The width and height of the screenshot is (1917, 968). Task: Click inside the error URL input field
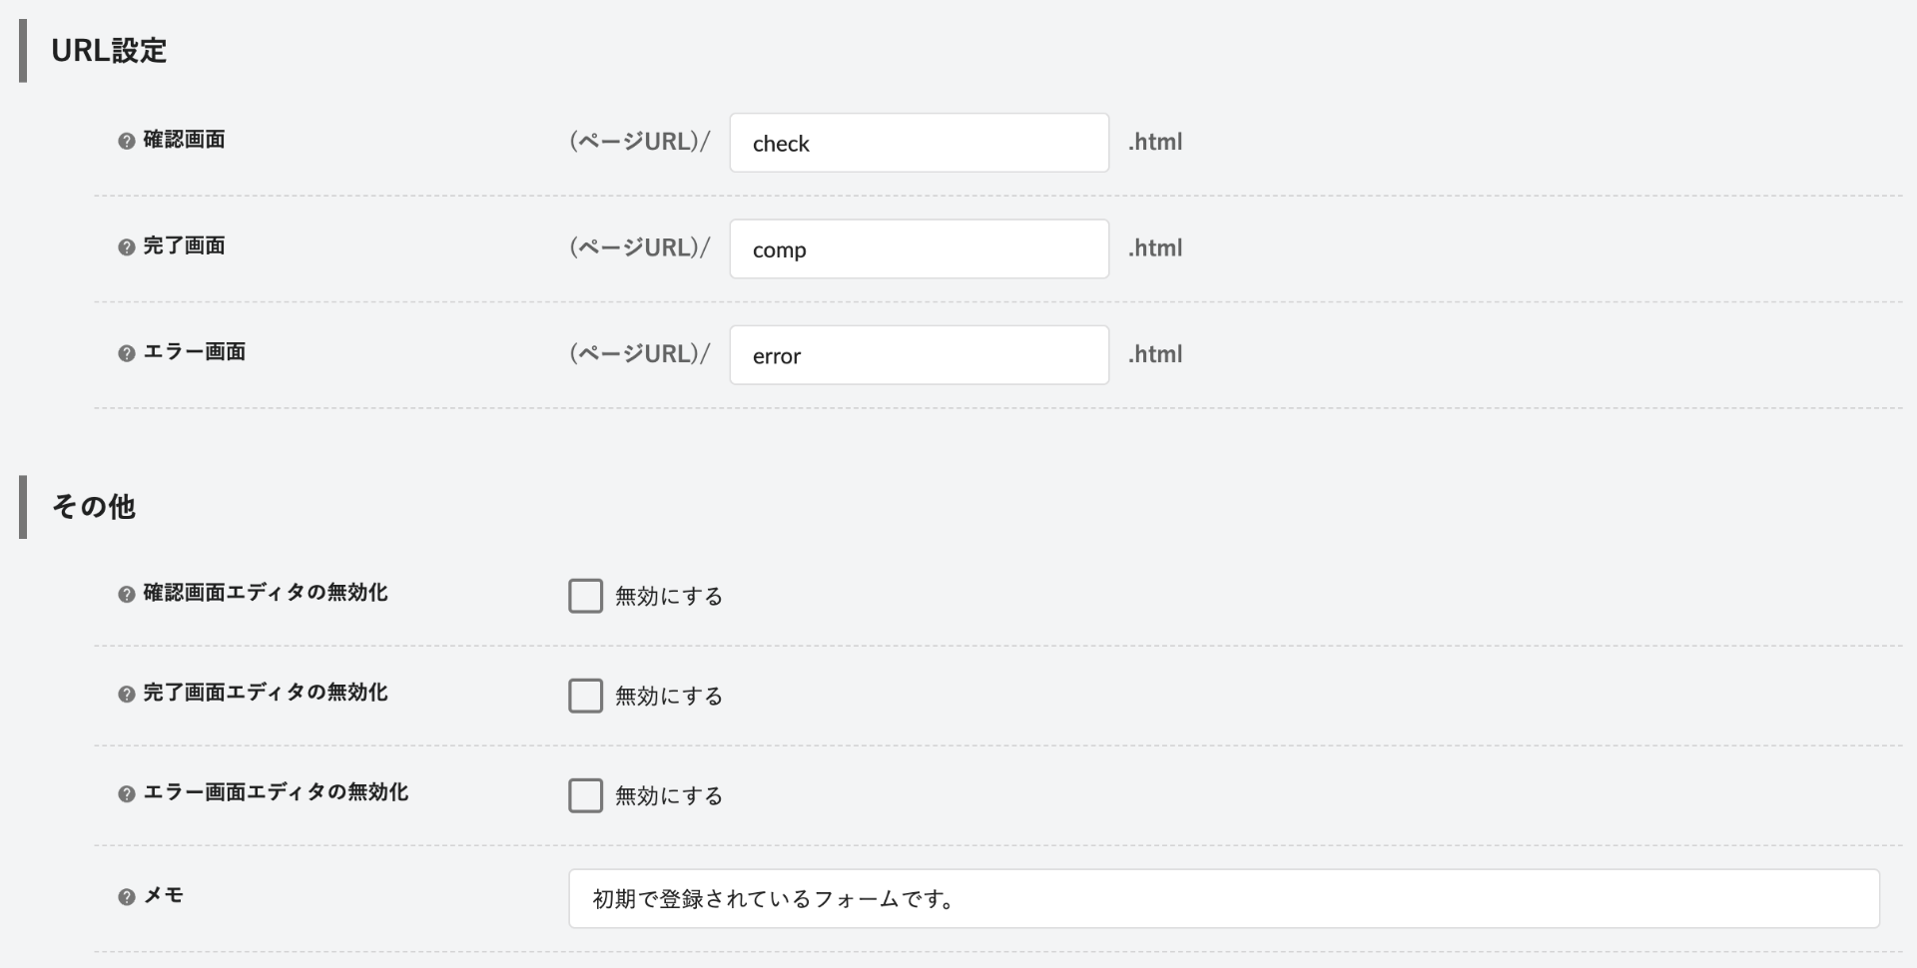[x=919, y=354]
